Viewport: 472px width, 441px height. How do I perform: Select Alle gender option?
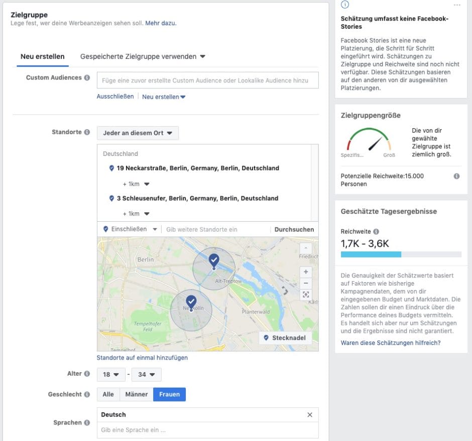[108, 395]
